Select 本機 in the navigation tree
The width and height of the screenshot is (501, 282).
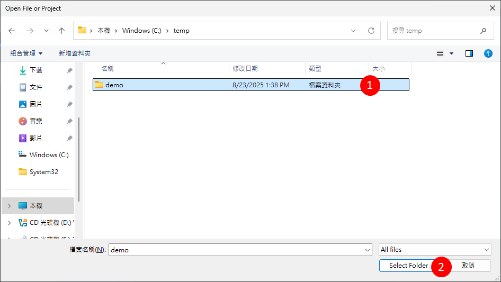point(38,206)
